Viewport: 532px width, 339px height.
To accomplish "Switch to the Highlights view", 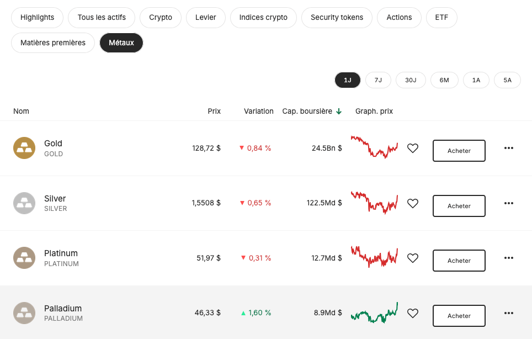I will [x=37, y=17].
